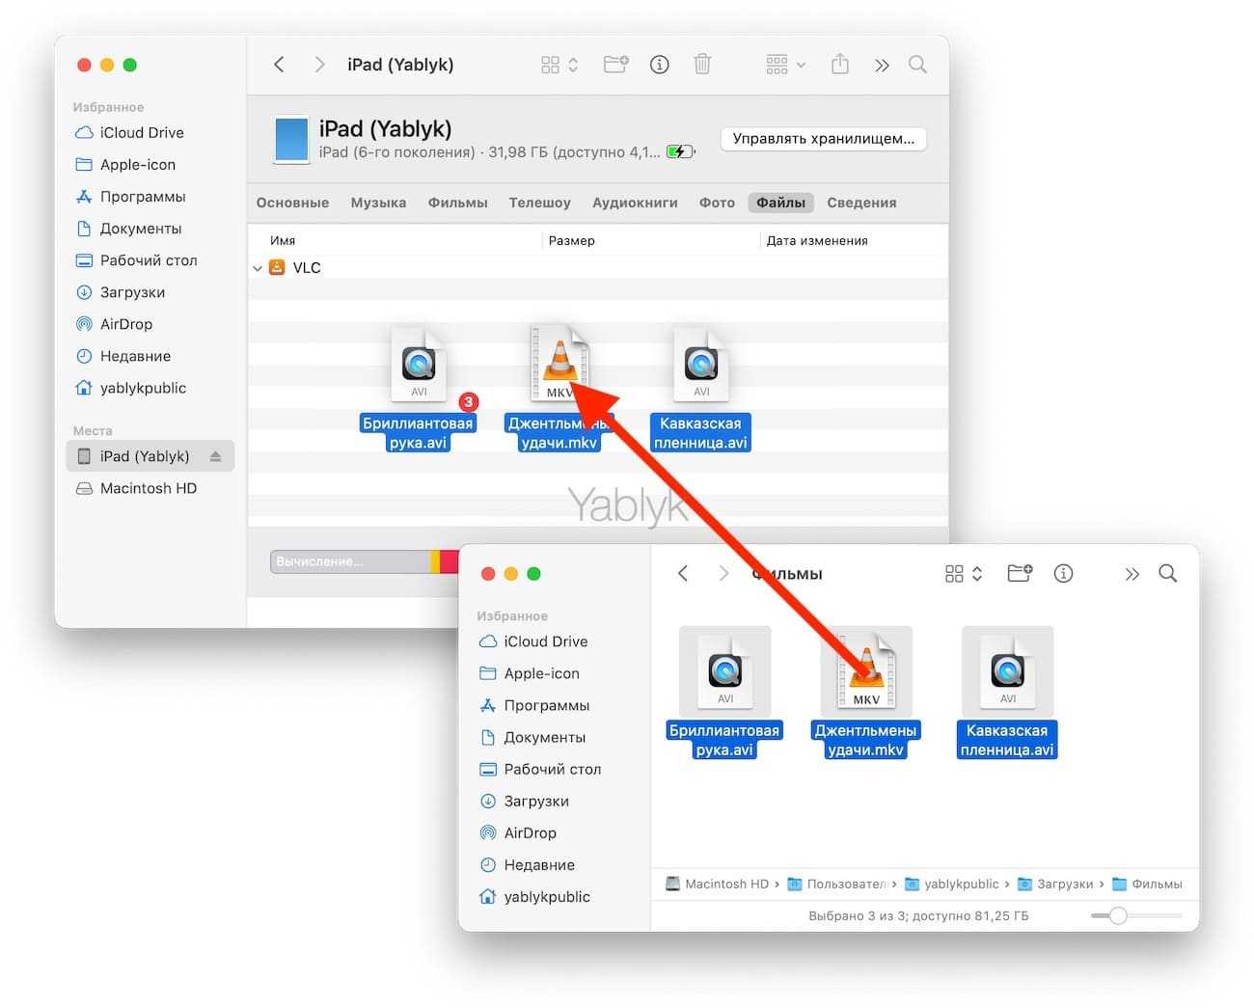Click the Управлять хранилищем button
Screen dimensions: 1254x1008
click(823, 139)
